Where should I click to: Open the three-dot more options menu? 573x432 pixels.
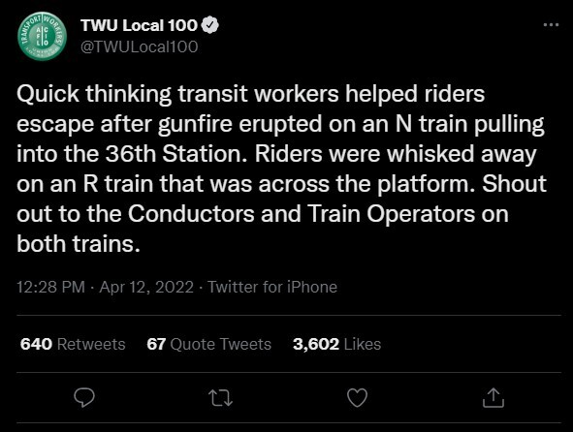tap(551, 25)
